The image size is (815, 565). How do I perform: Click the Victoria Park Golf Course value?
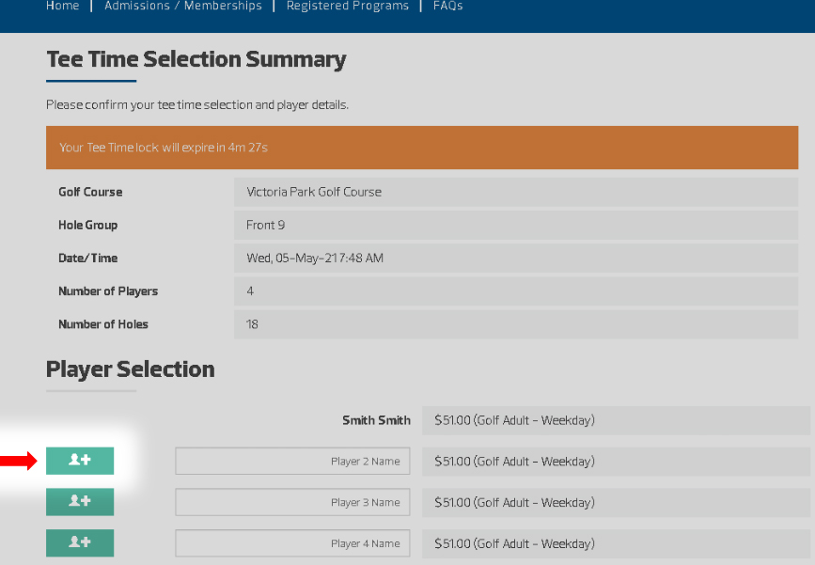tap(515, 192)
